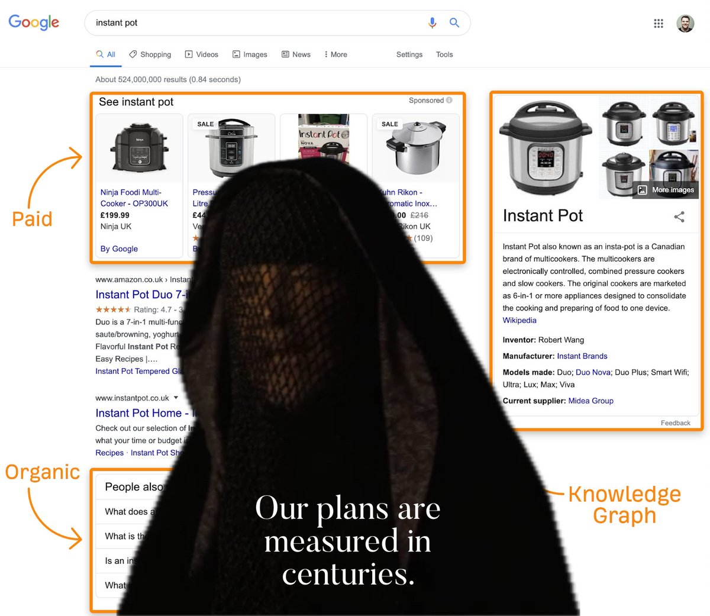This screenshot has height=616, width=710.
Task: Click the Sponsored info icon
Action: pos(450,100)
